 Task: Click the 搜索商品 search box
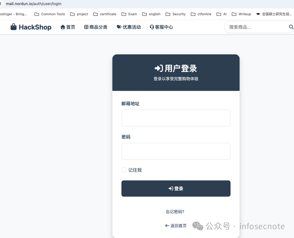pyautogui.click(x=253, y=27)
